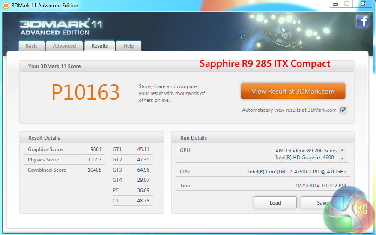Click the Result Details header

[44, 138]
